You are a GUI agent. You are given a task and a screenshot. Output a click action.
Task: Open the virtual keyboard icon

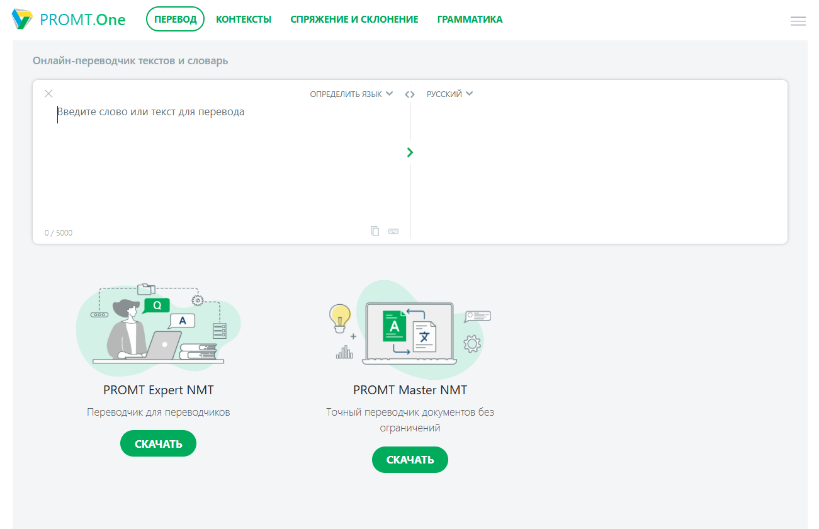pyautogui.click(x=393, y=231)
